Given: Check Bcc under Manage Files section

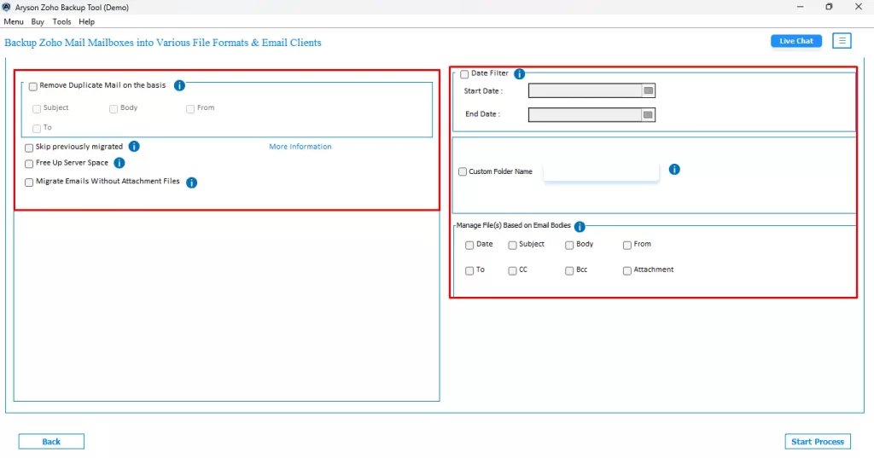Looking at the screenshot, I should click(569, 270).
